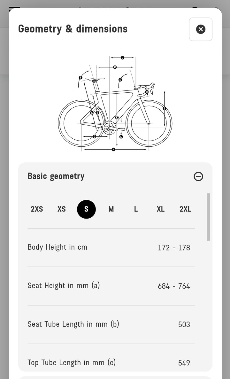The width and height of the screenshot is (230, 379).
Task: Click the geometry panel scrollbar
Action: [x=208, y=217]
